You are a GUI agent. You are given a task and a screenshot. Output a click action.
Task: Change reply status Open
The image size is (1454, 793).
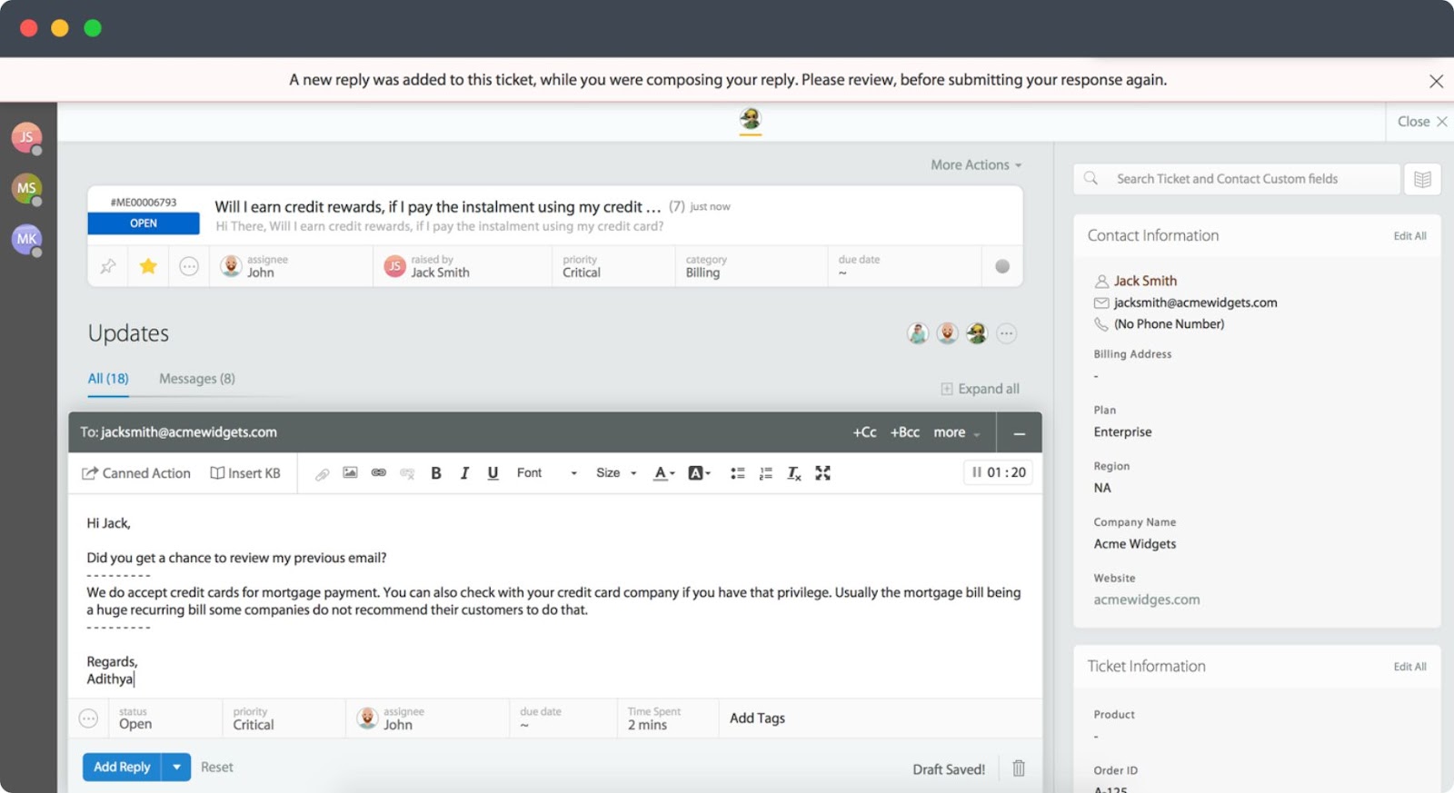tap(164, 719)
